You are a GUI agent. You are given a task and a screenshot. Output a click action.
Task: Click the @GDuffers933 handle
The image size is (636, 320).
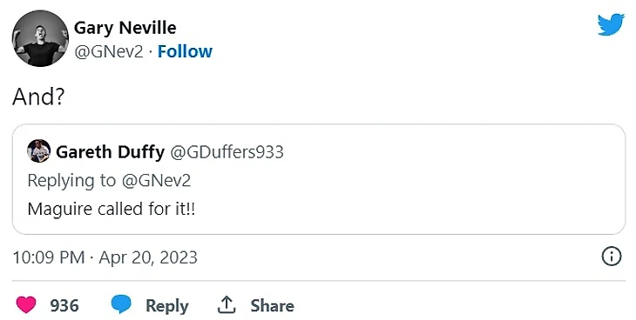coord(227,152)
